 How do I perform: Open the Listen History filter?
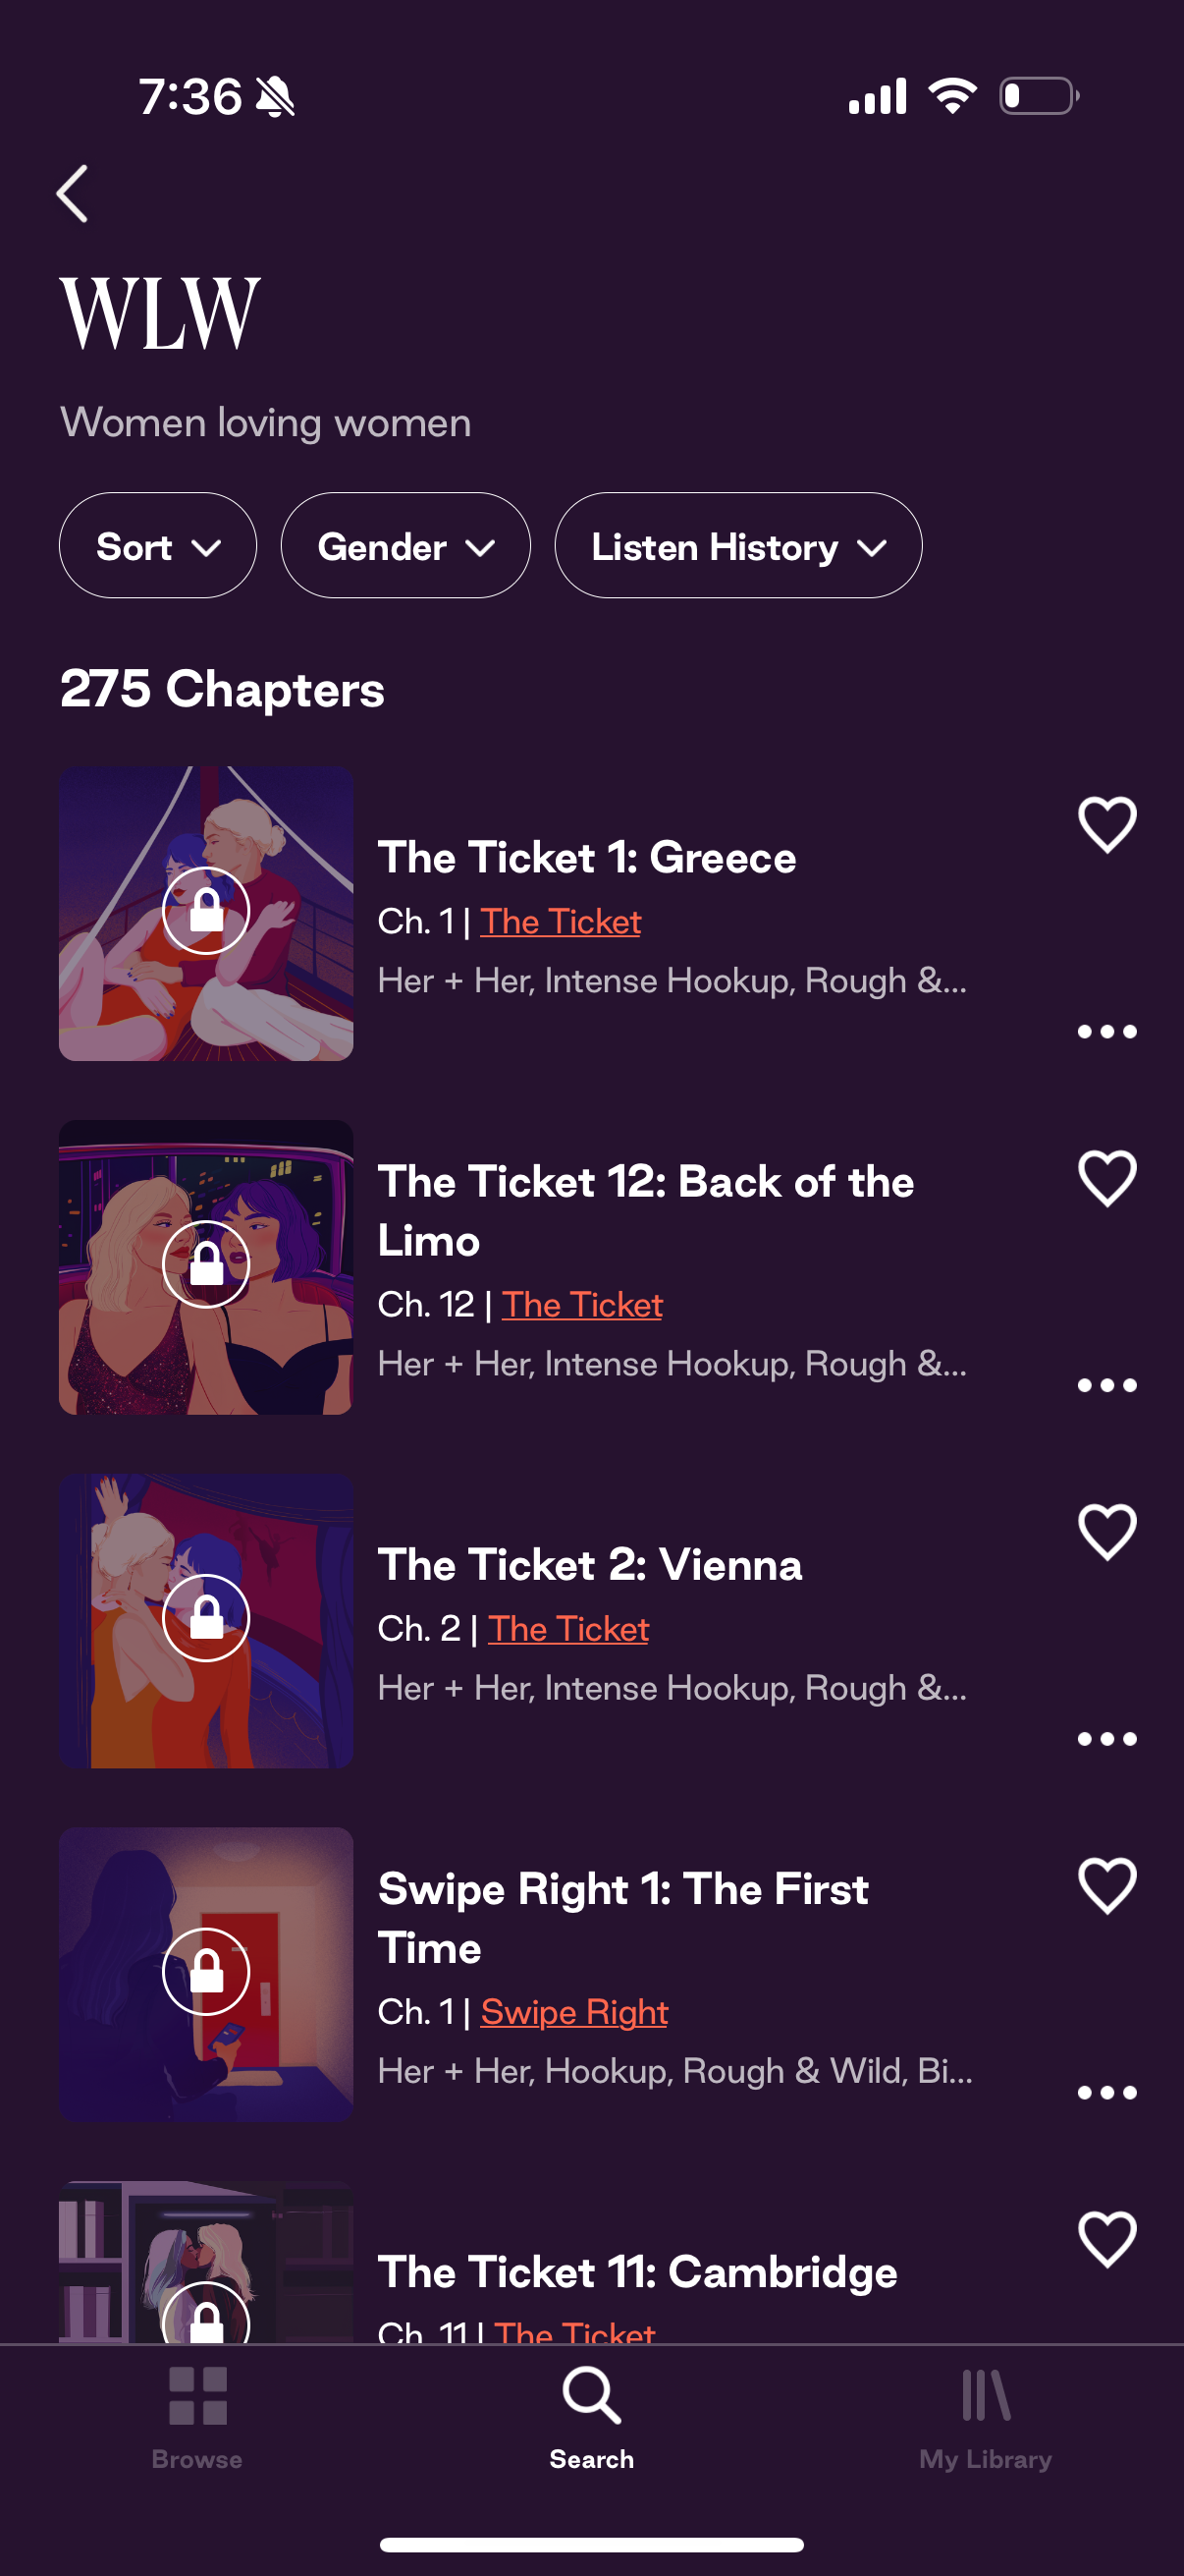[x=737, y=546]
